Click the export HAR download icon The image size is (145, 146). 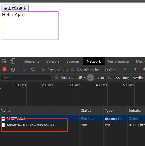[144, 70]
